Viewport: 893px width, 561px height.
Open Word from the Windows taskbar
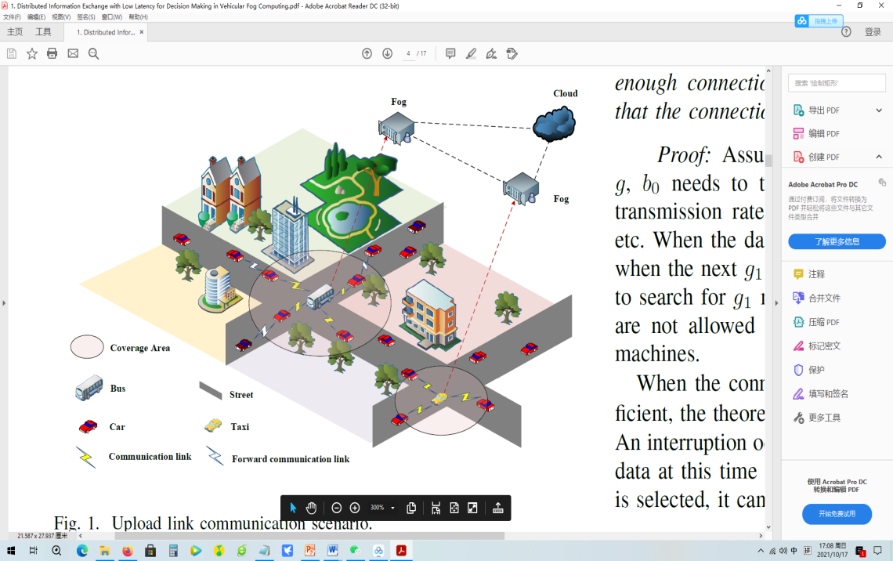[332, 551]
